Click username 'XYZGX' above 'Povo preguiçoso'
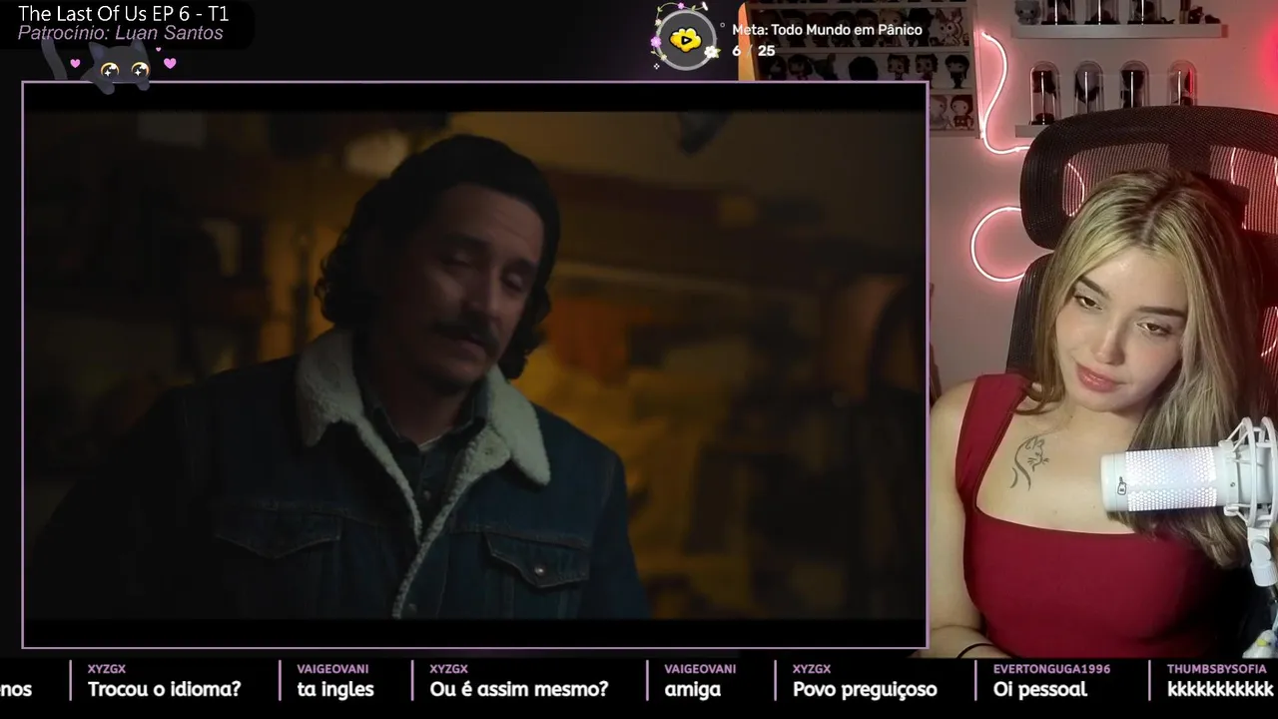The image size is (1278, 719). 812,669
